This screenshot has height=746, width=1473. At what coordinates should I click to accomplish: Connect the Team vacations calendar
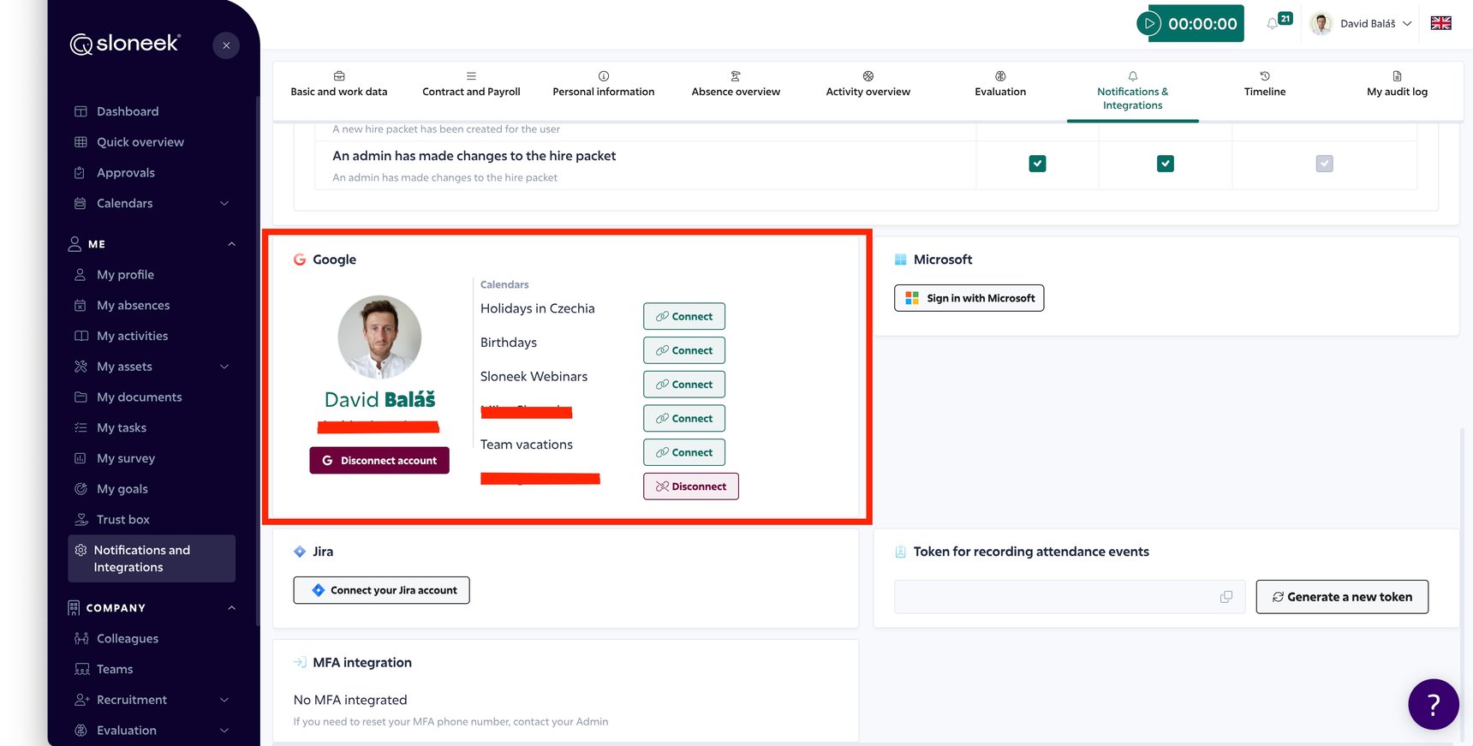[684, 452]
